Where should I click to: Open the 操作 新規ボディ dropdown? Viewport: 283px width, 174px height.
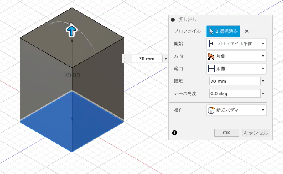(236, 110)
